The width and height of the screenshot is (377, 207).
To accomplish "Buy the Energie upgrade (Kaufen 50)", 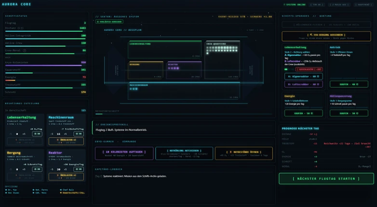I will click(303, 113).
